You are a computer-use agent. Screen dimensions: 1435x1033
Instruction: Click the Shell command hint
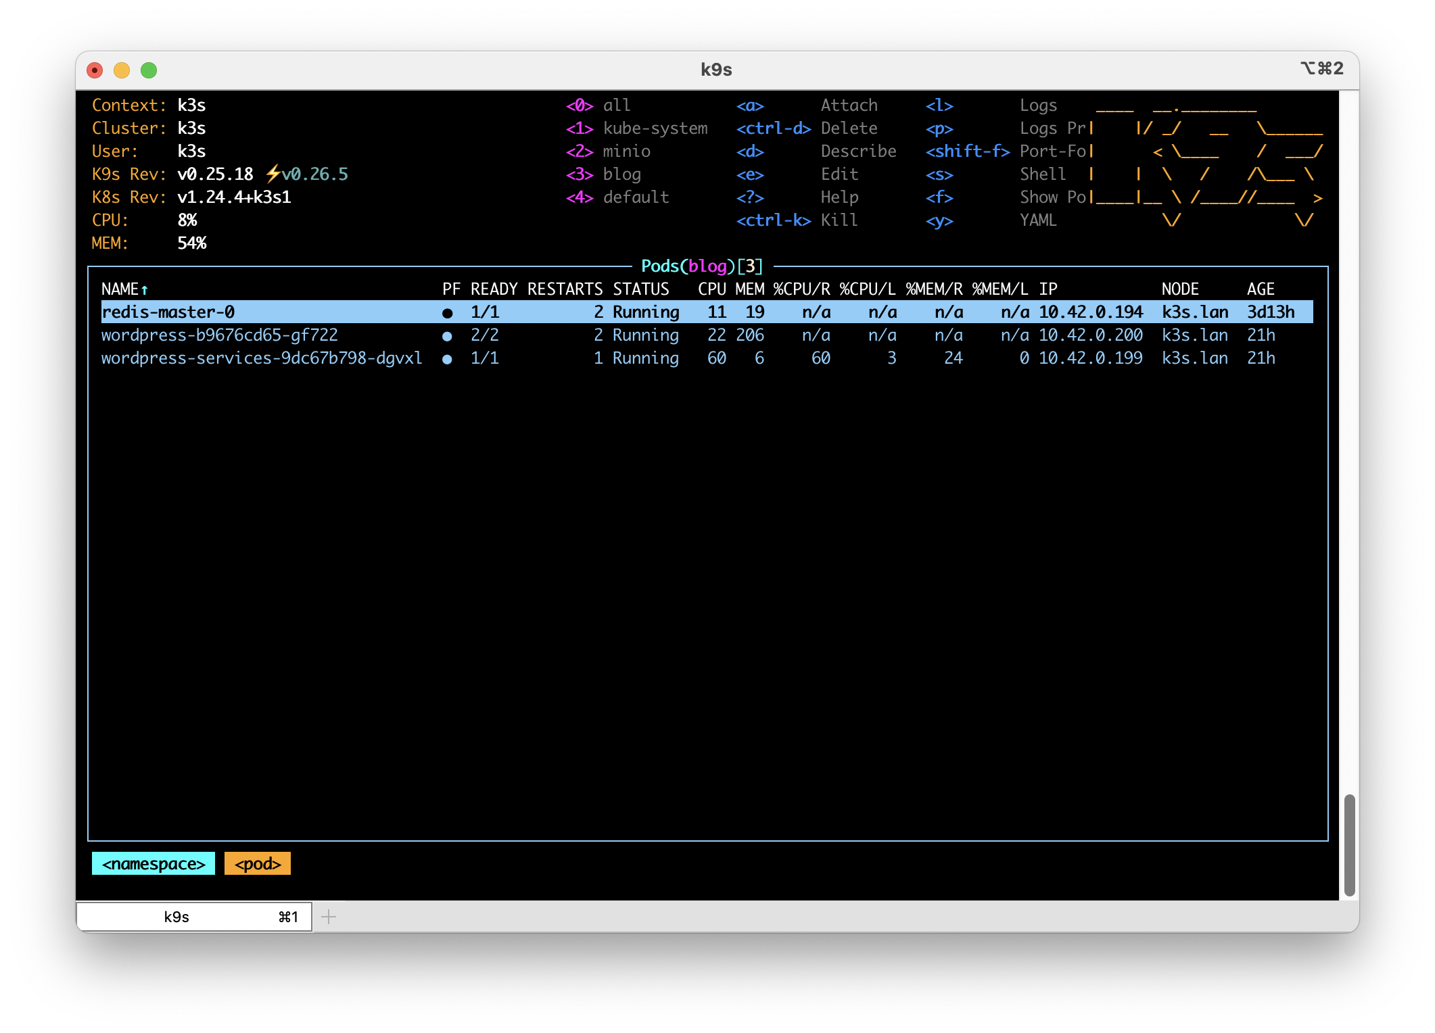point(1042,174)
